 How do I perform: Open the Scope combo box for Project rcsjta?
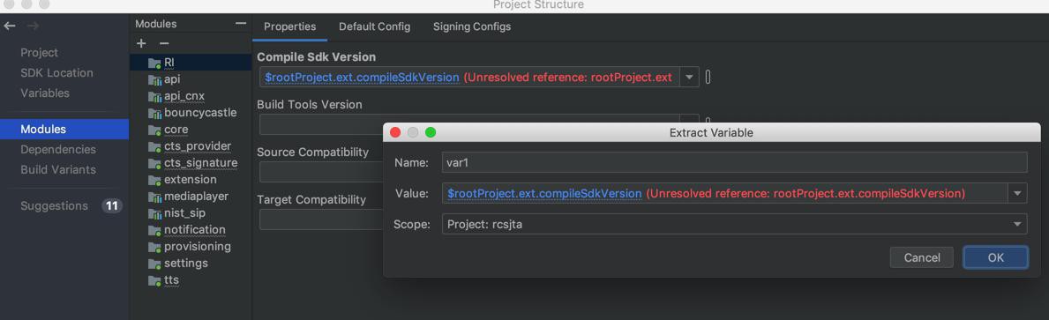click(x=735, y=225)
